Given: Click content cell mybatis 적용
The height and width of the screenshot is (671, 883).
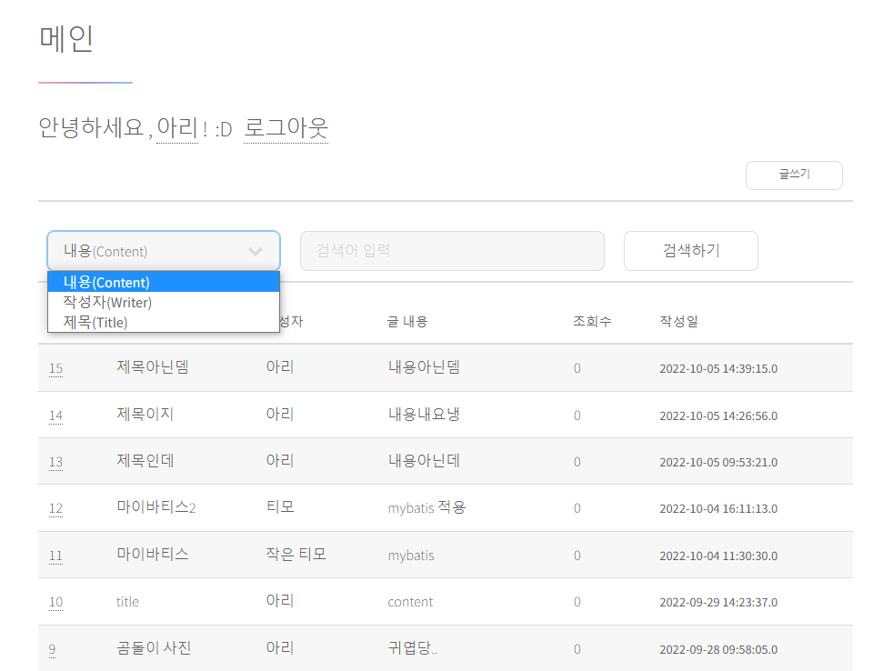Looking at the screenshot, I should click(x=426, y=507).
